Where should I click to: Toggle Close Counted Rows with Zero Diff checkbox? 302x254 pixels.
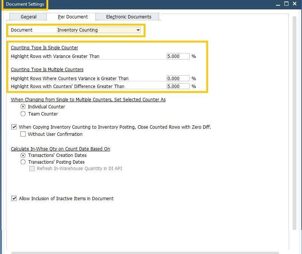coord(14,127)
